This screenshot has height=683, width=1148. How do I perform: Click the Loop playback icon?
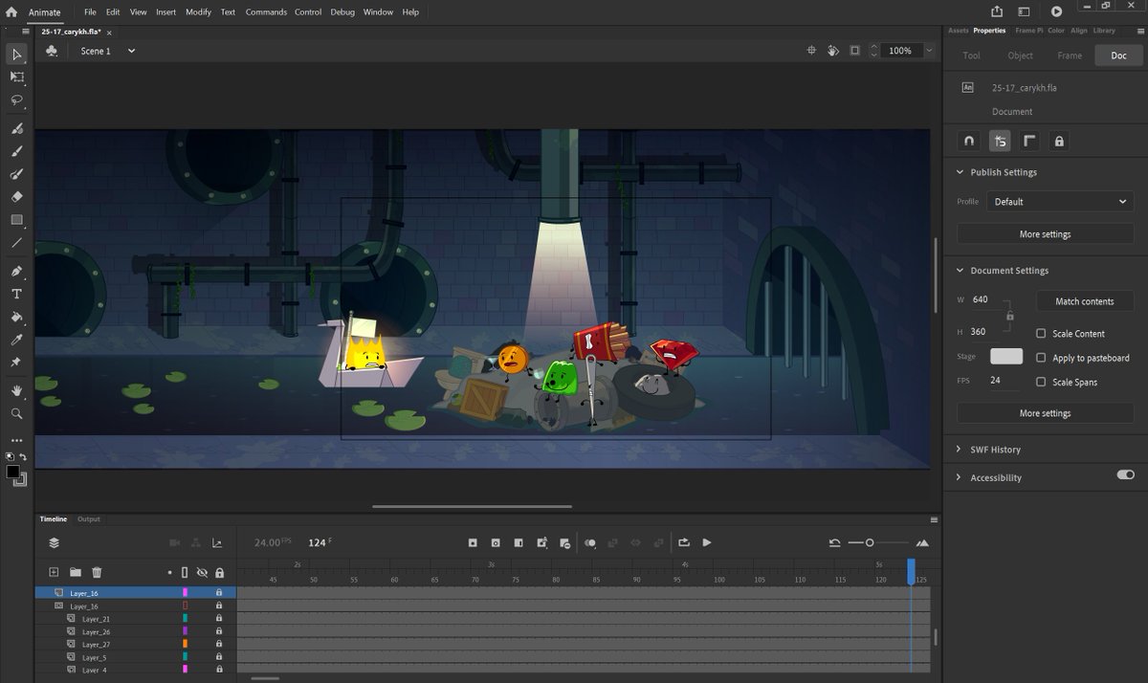coord(684,542)
